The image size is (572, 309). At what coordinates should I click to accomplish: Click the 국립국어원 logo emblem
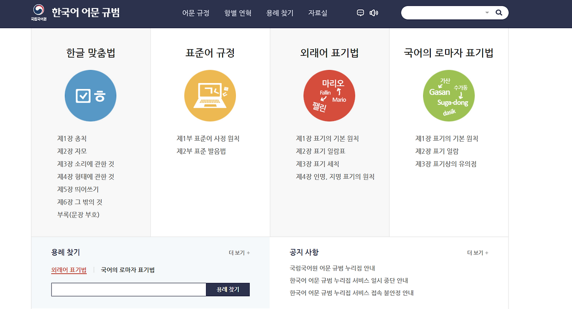pyautogui.click(x=38, y=10)
